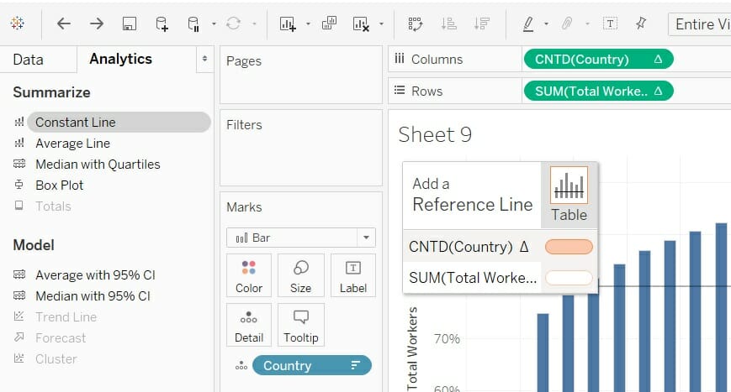This screenshot has height=392, width=731.
Task: Create a new worksheet icon
Action: point(288,24)
